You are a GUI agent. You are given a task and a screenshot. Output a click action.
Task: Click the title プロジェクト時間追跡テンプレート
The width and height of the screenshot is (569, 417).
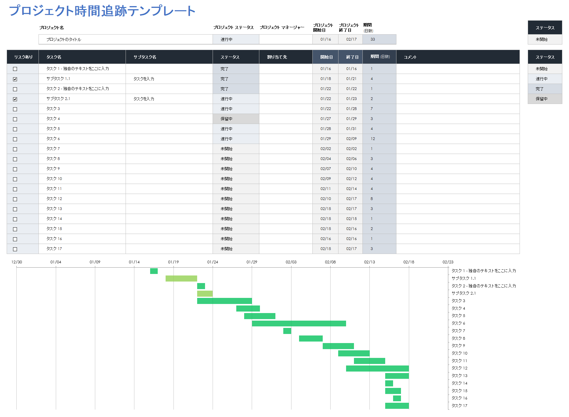point(102,11)
